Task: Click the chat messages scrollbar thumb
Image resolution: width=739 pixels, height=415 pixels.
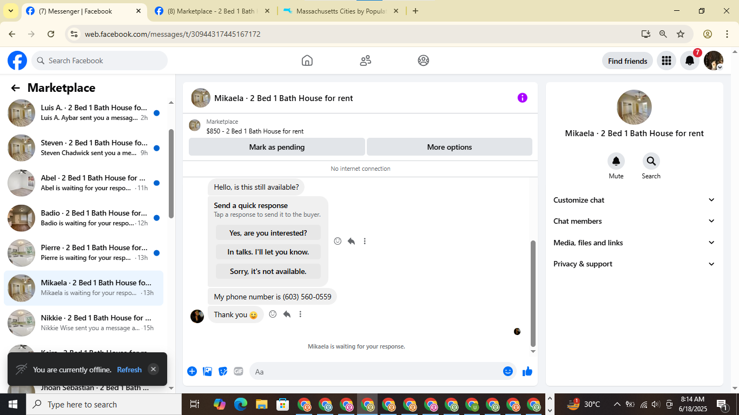Action: coord(533,293)
